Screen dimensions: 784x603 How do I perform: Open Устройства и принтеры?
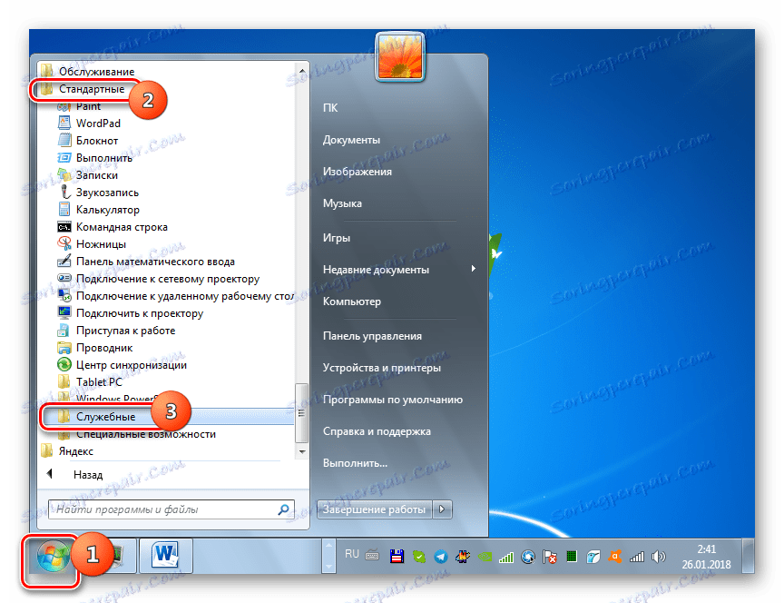(x=382, y=368)
